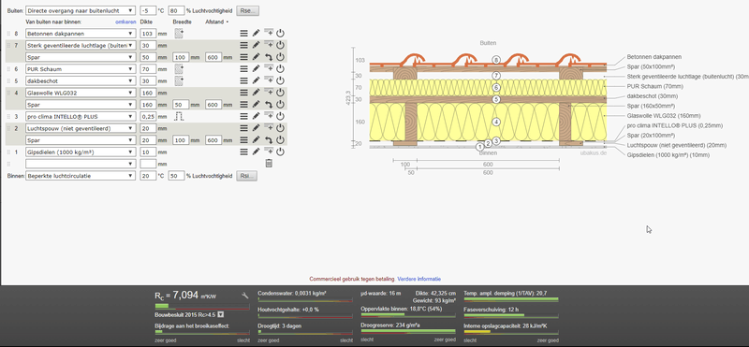This screenshot has width=749, height=347.
Task: Remove the Spar from layer 2 with the arrow icon
Action: [x=269, y=140]
